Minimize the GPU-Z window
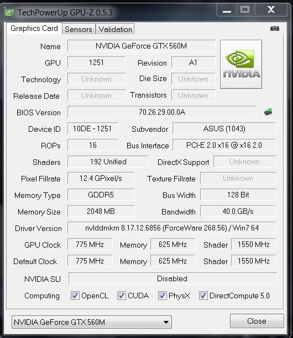This screenshot has width=293, height=338. (x=227, y=10)
